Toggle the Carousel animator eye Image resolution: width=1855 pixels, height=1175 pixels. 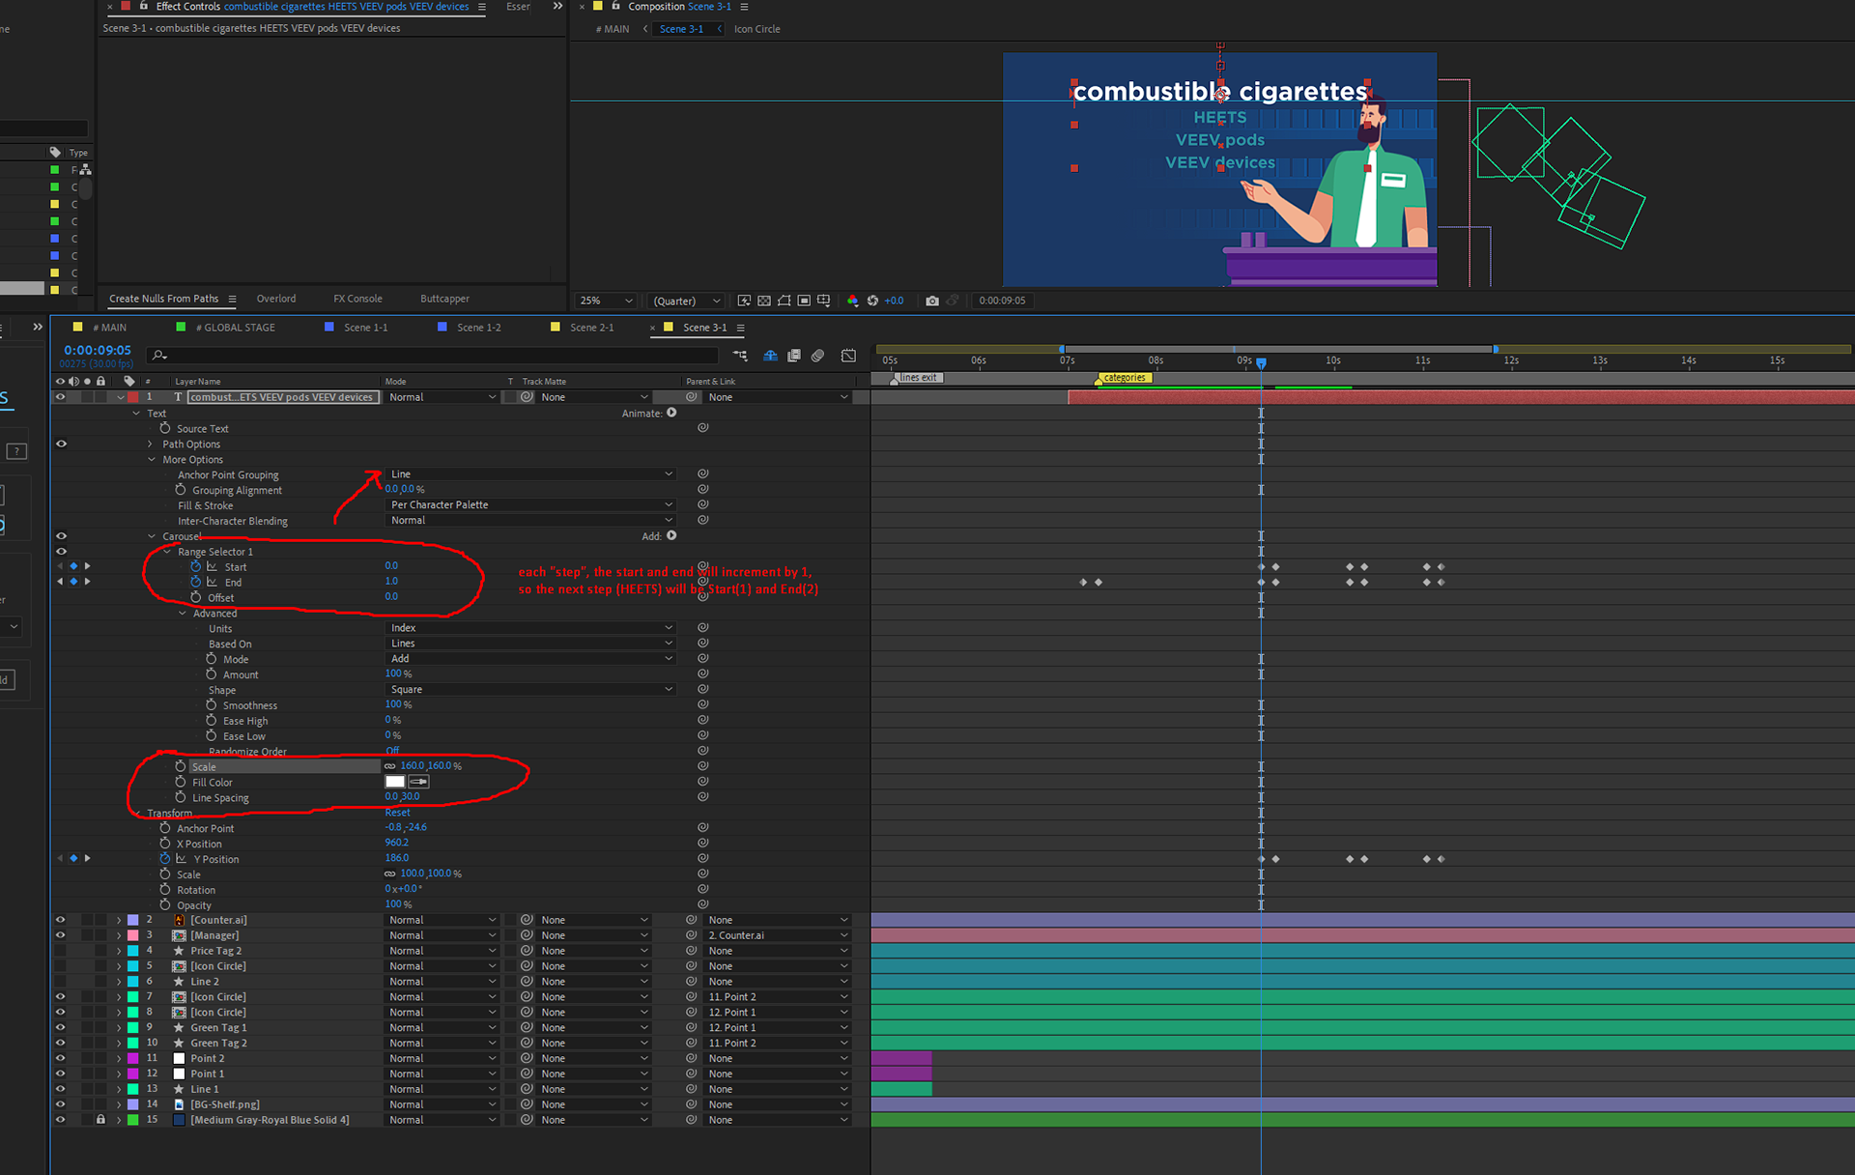tap(61, 536)
